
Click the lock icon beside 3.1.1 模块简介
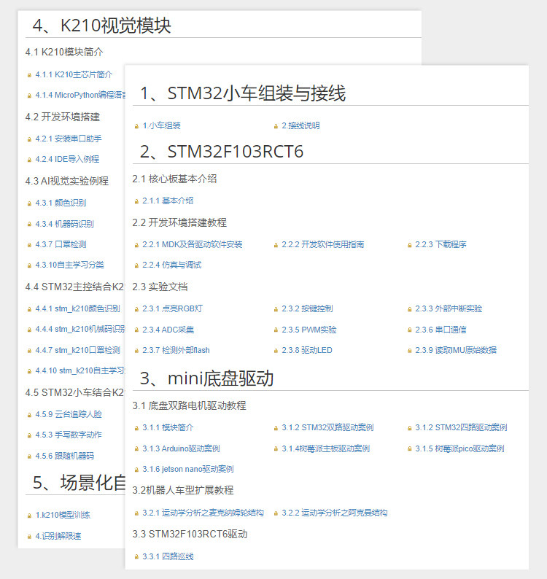pyautogui.click(x=136, y=428)
